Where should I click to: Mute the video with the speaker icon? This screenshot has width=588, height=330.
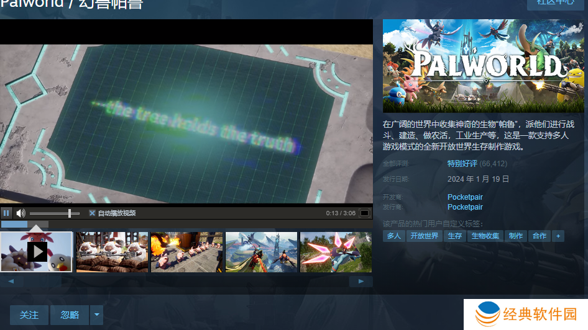click(21, 213)
